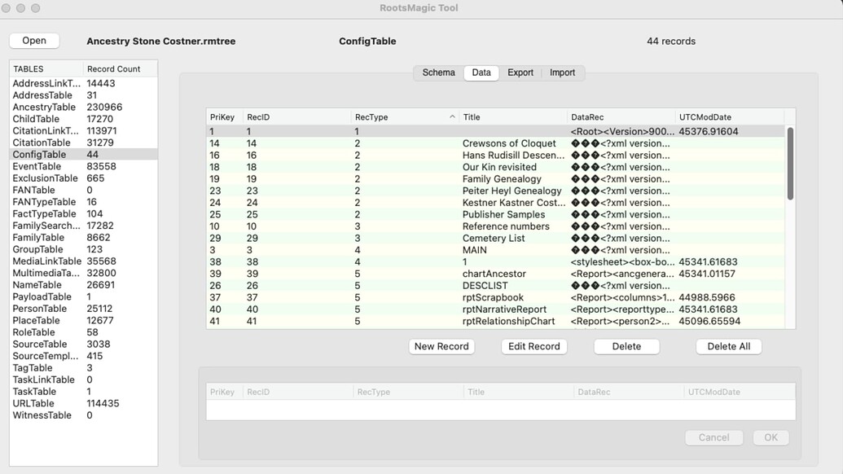
Task: Open a different RootsMagic database file
Action: [33, 40]
